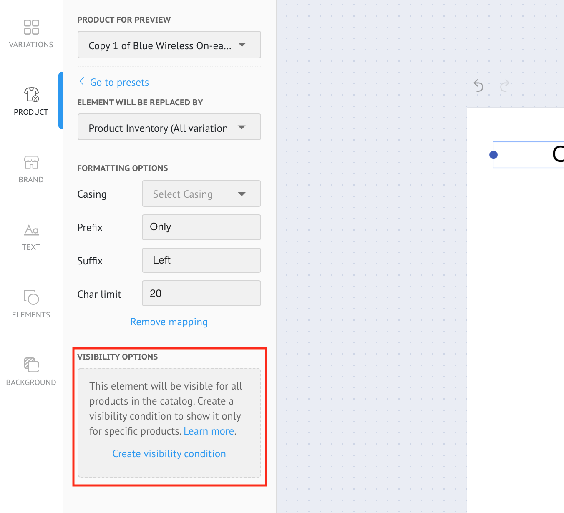Select the Product shirt icon
Image resolution: width=564 pixels, height=513 pixels.
pos(31,95)
